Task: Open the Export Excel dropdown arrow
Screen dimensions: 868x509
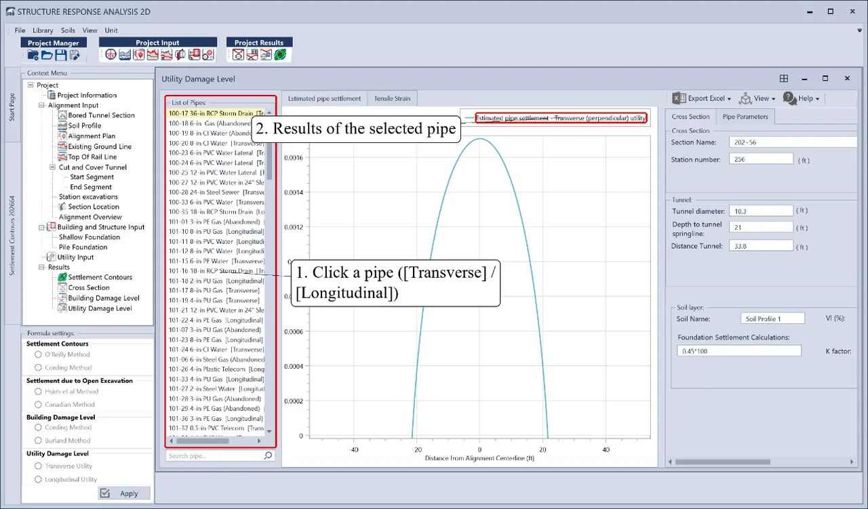Action: [x=729, y=99]
